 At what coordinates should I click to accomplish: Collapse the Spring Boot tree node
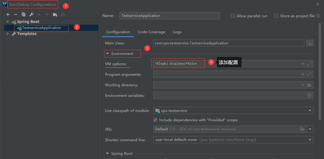click(8, 21)
